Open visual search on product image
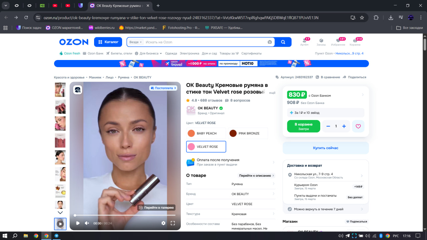Image resolution: width=427 pixels, height=240 pixels. pyautogui.click(x=78, y=90)
